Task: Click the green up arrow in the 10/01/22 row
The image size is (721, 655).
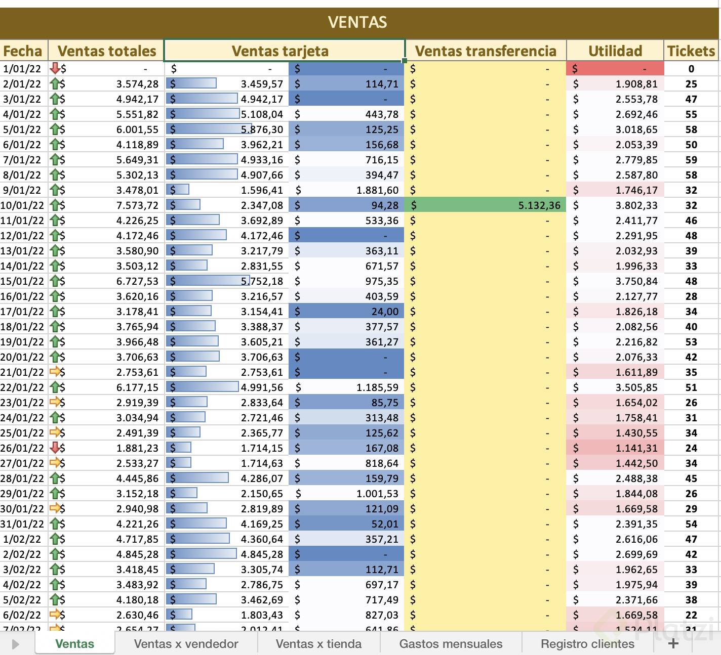Action: pos(55,205)
